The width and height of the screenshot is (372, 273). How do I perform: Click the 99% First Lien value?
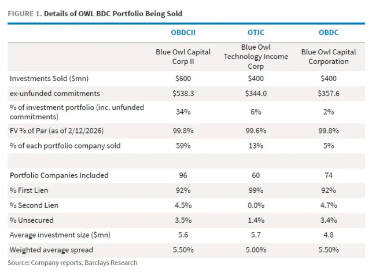pos(256,190)
